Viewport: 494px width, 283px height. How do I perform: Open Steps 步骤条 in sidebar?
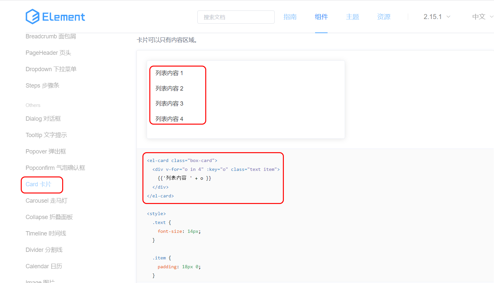42,86
